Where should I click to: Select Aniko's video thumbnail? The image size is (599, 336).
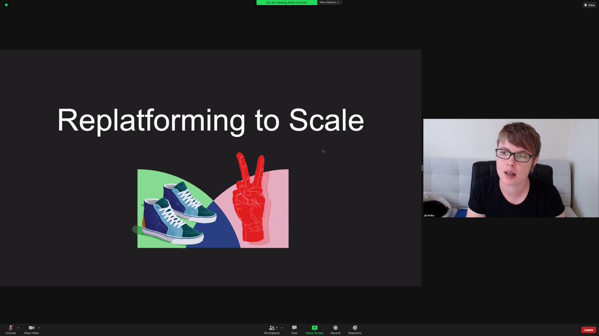(511, 168)
